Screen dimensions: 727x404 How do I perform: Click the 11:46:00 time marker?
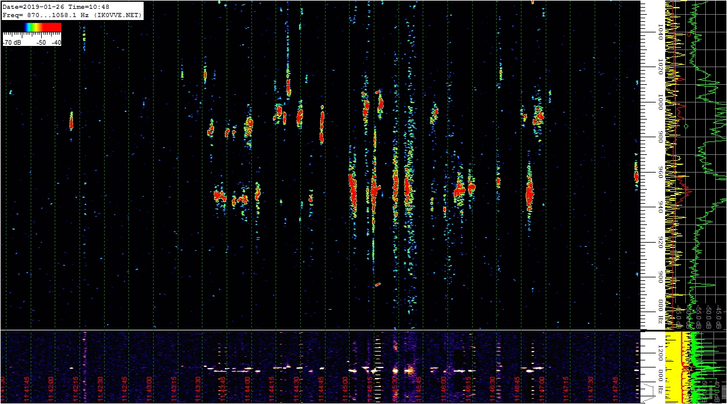[444, 388]
